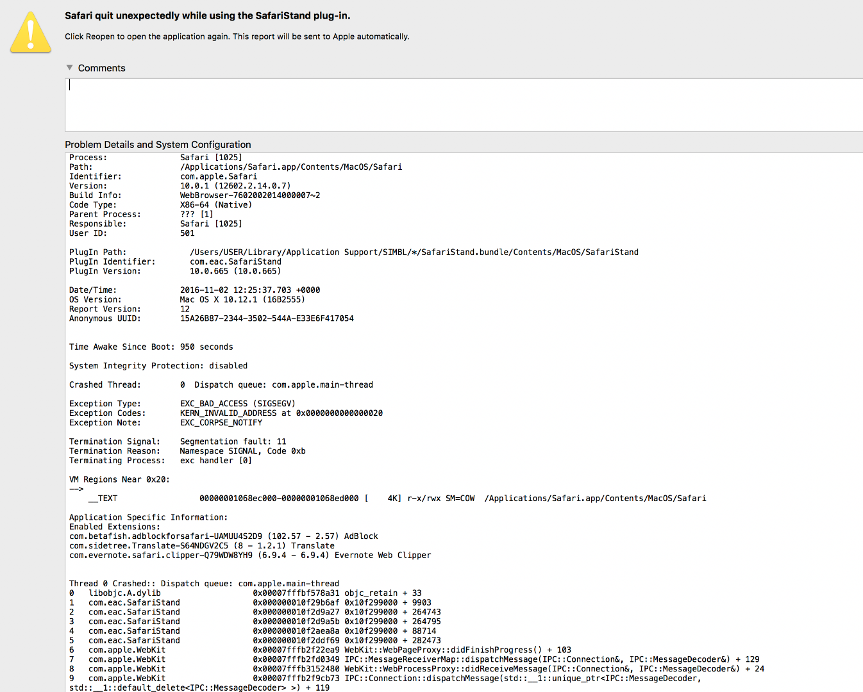Click the Path line showing /Applications/Safari.app/Contents/MacOS/Safari
This screenshot has height=692, width=863.
[235, 167]
